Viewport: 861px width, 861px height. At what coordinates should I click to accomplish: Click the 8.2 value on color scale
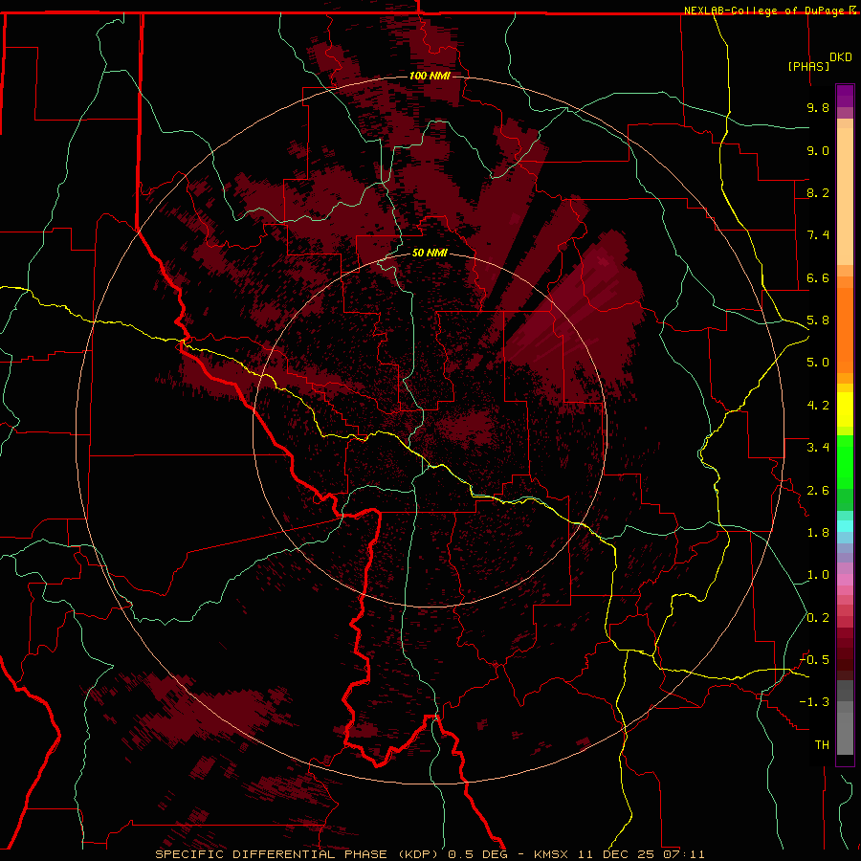(818, 192)
